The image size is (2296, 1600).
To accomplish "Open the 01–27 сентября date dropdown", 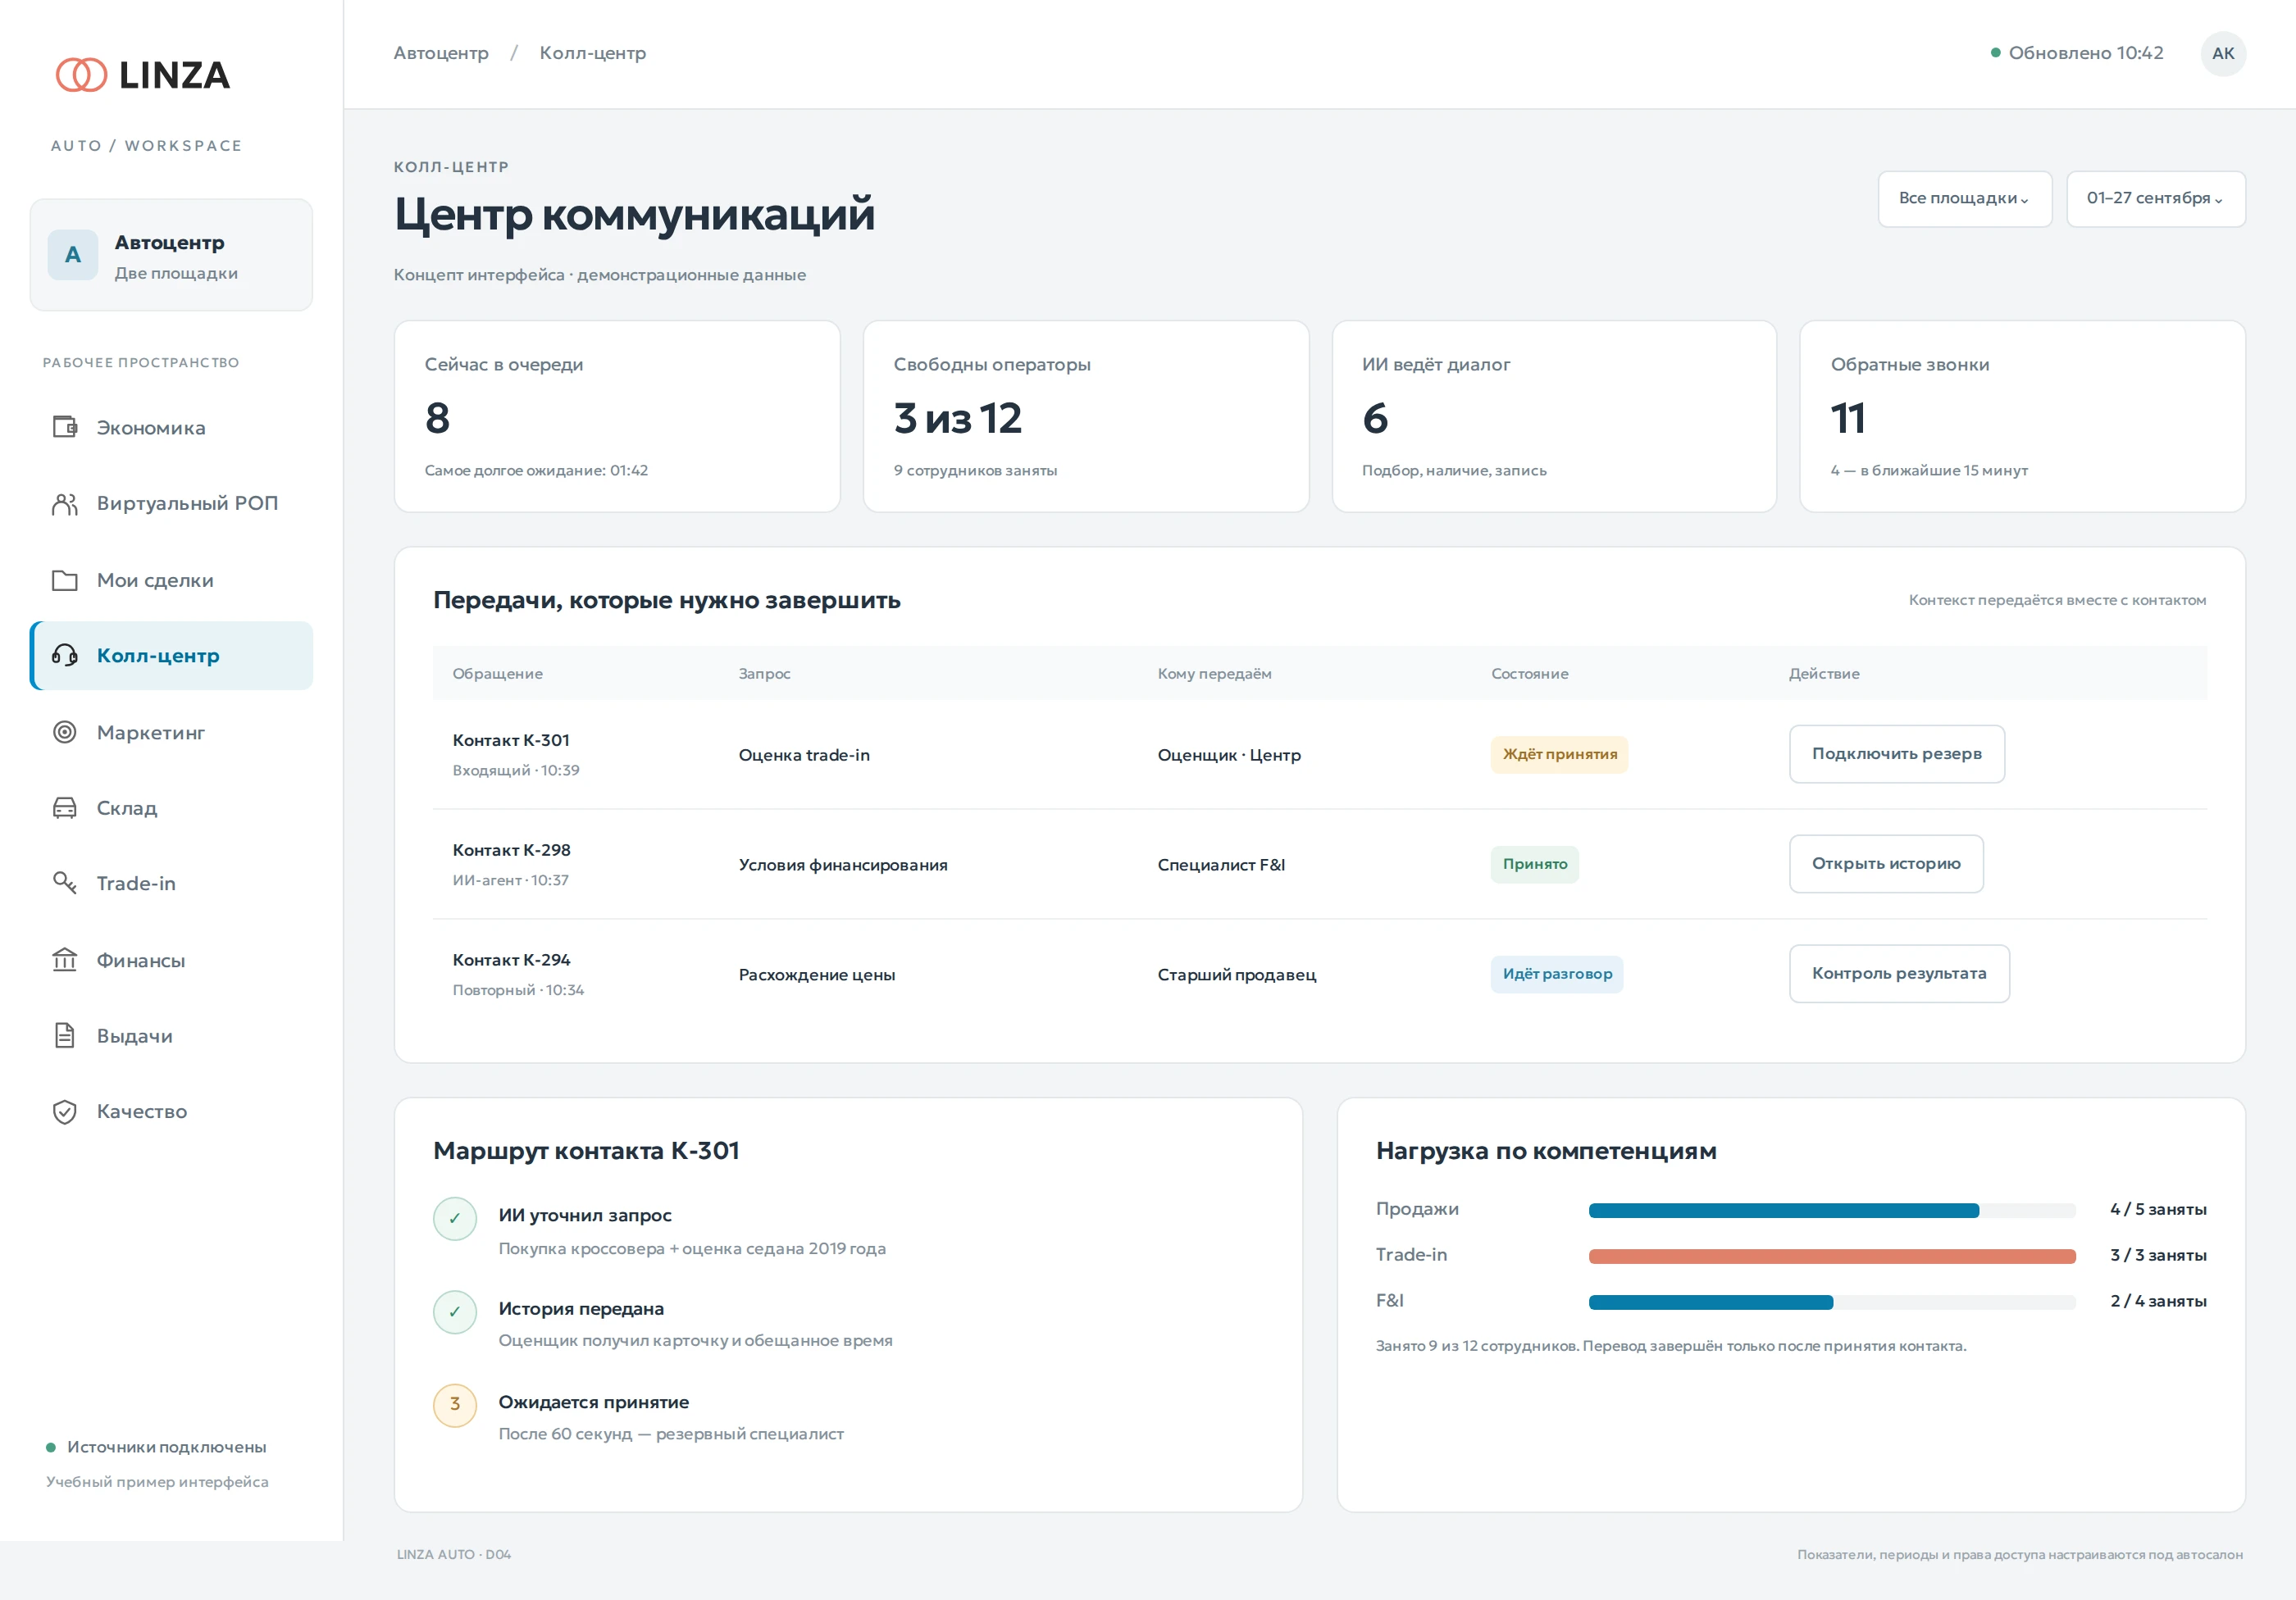I will (x=2155, y=199).
